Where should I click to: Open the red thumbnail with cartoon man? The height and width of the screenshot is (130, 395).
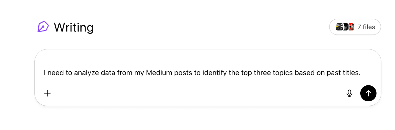351,27
